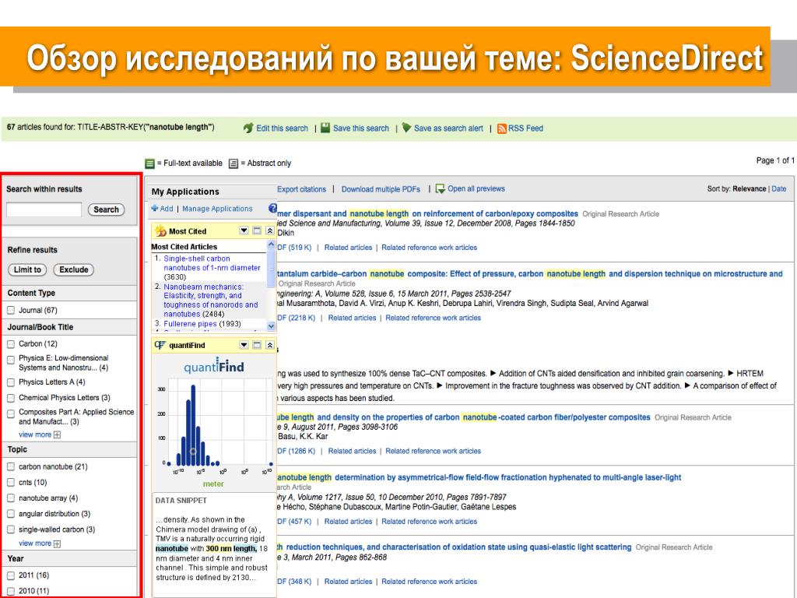Open the tantalum carbide–carbon nanotube composite article
Image resolution: width=797 pixels, height=598 pixels.
coord(529,274)
